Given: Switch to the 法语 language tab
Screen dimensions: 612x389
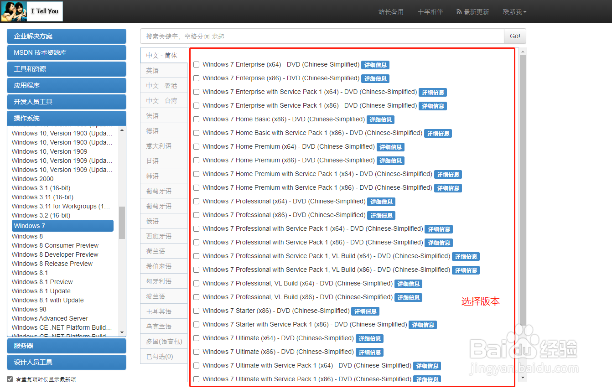Looking at the screenshot, I should (164, 116).
